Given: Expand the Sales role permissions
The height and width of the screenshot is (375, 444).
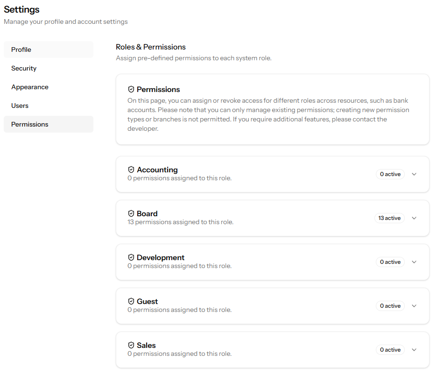Looking at the screenshot, I should click(x=414, y=350).
